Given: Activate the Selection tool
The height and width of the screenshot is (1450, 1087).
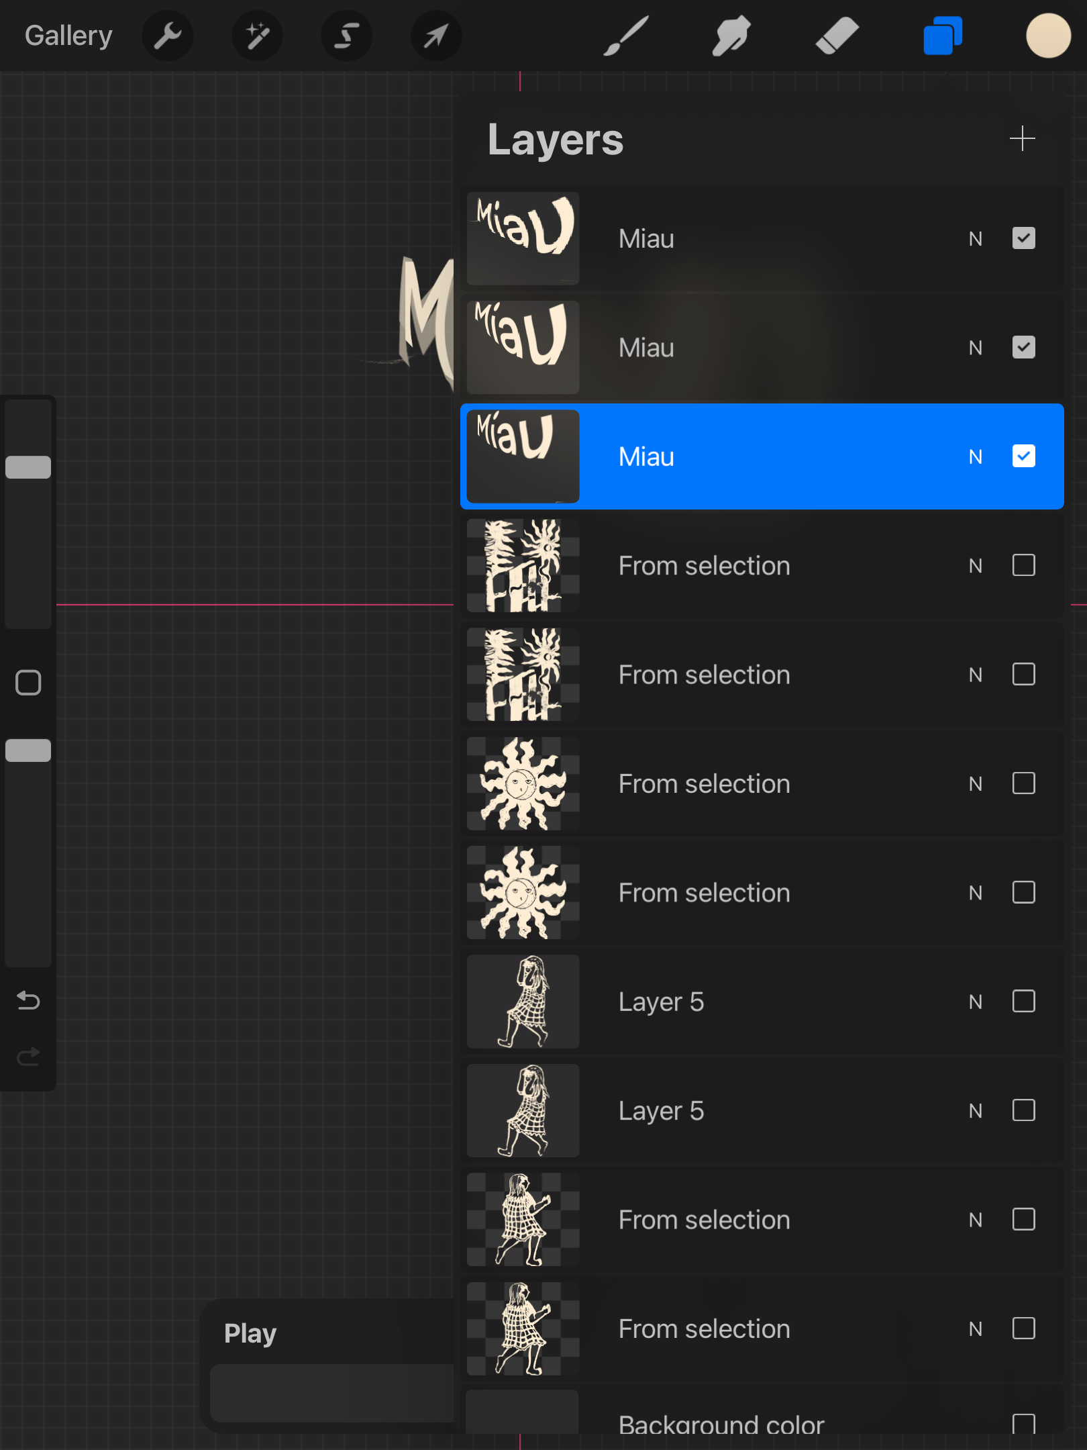Looking at the screenshot, I should point(346,36).
